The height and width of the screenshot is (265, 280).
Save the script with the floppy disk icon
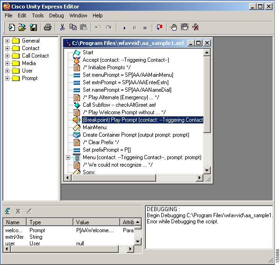[33, 28]
